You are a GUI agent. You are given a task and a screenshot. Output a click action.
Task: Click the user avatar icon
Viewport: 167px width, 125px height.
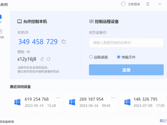tap(123, 4)
